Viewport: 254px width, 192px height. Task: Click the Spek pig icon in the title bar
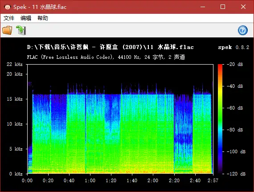point(8,7)
